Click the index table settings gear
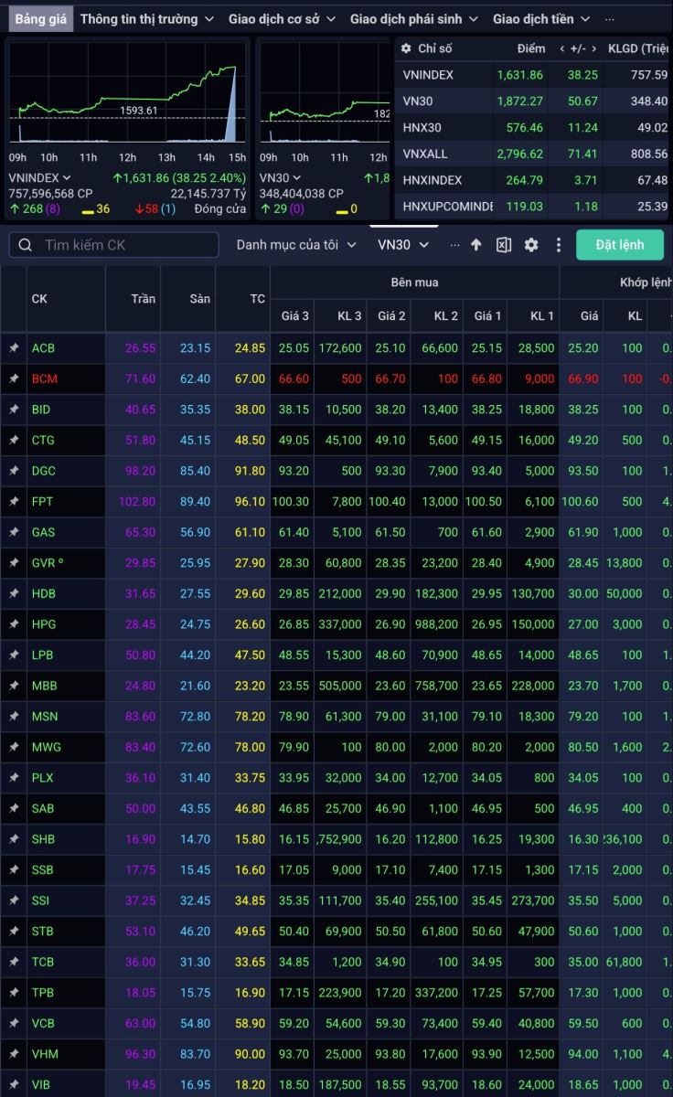The width and height of the screenshot is (673, 1097). tap(406, 48)
